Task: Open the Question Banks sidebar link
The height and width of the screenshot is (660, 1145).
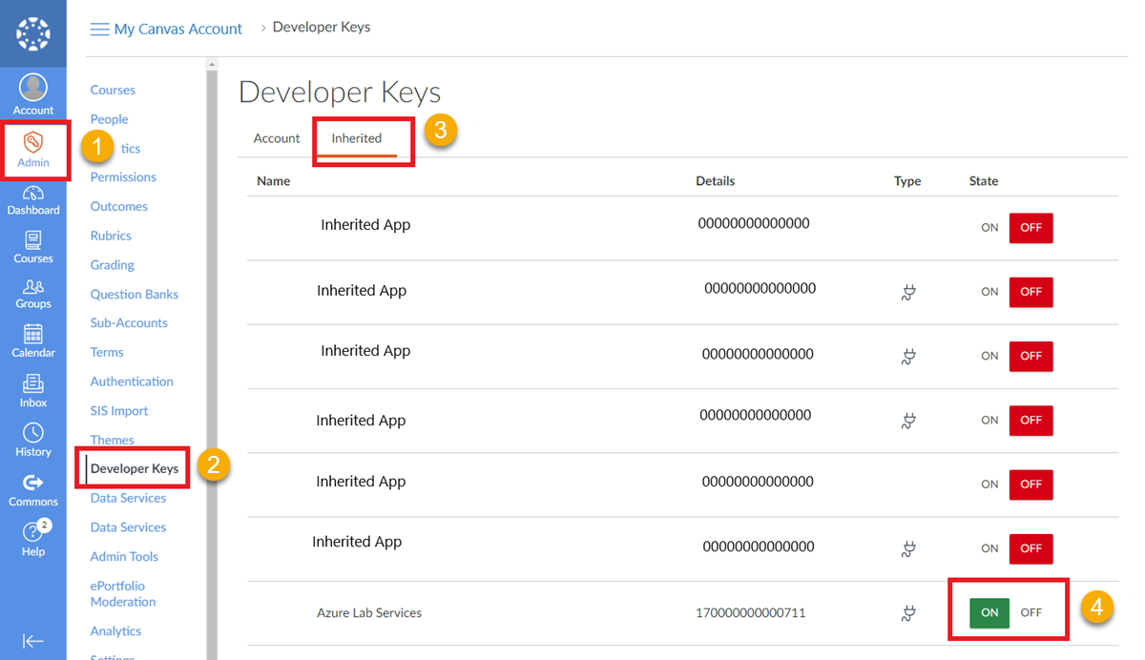Action: [135, 295]
